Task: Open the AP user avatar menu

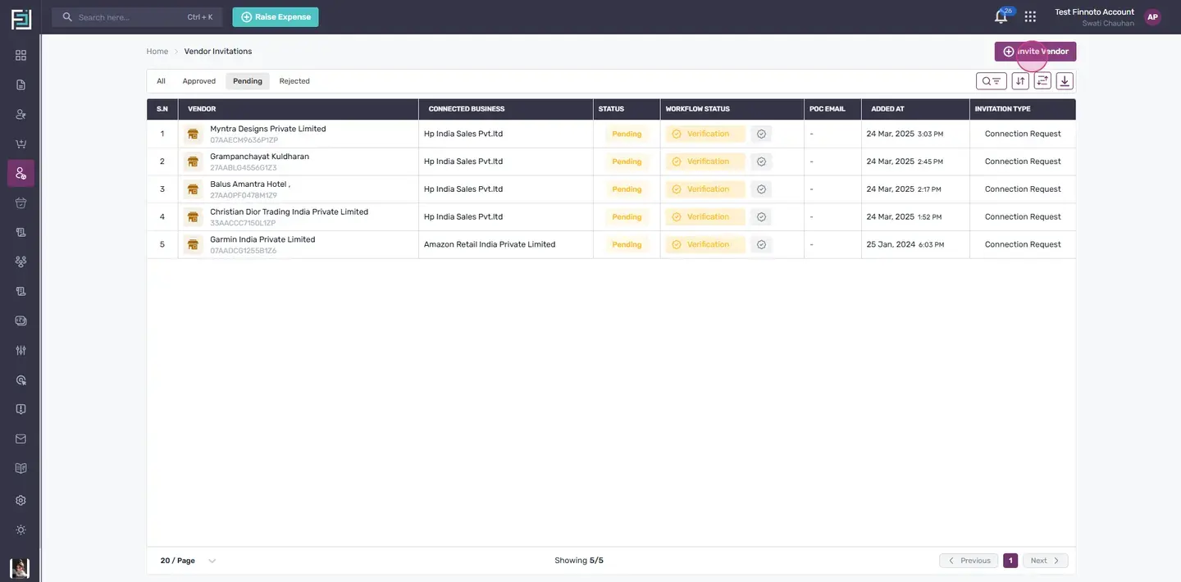Action: (1152, 17)
